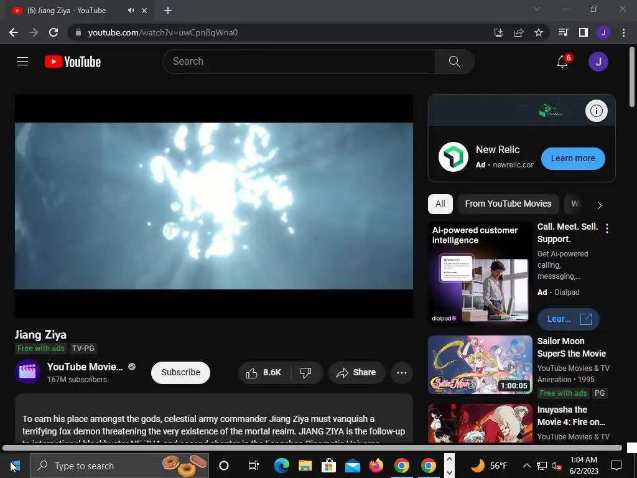Open a new browser tab

[x=168, y=11]
